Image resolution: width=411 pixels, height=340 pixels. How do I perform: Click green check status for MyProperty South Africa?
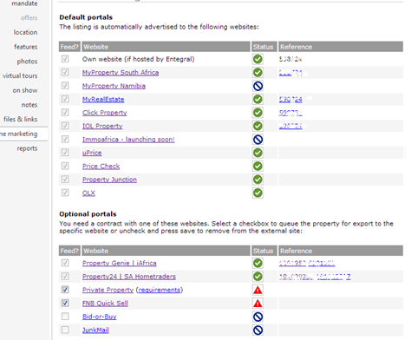(x=258, y=72)
